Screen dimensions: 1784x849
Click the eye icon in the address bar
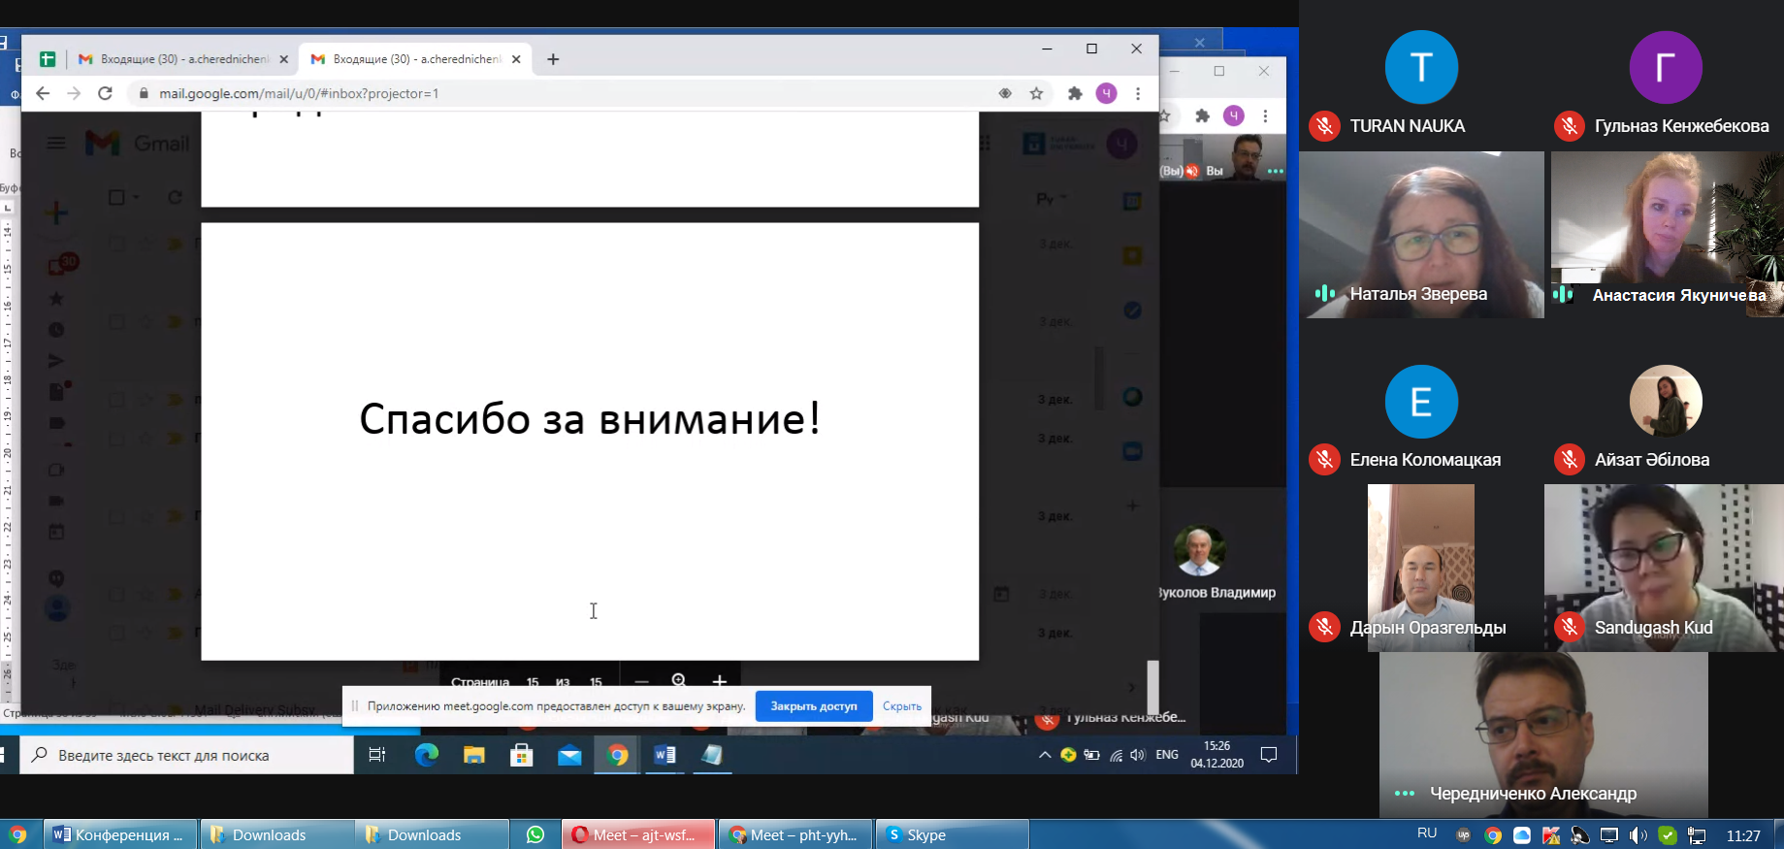click(1005, 93)
